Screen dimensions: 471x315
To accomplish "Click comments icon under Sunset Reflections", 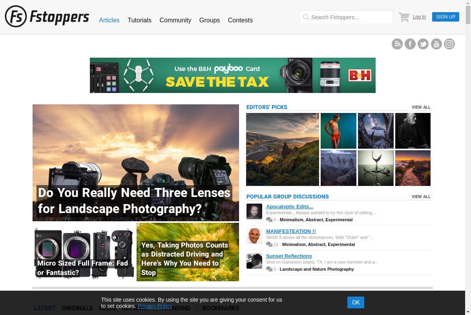I will (269, 269).
